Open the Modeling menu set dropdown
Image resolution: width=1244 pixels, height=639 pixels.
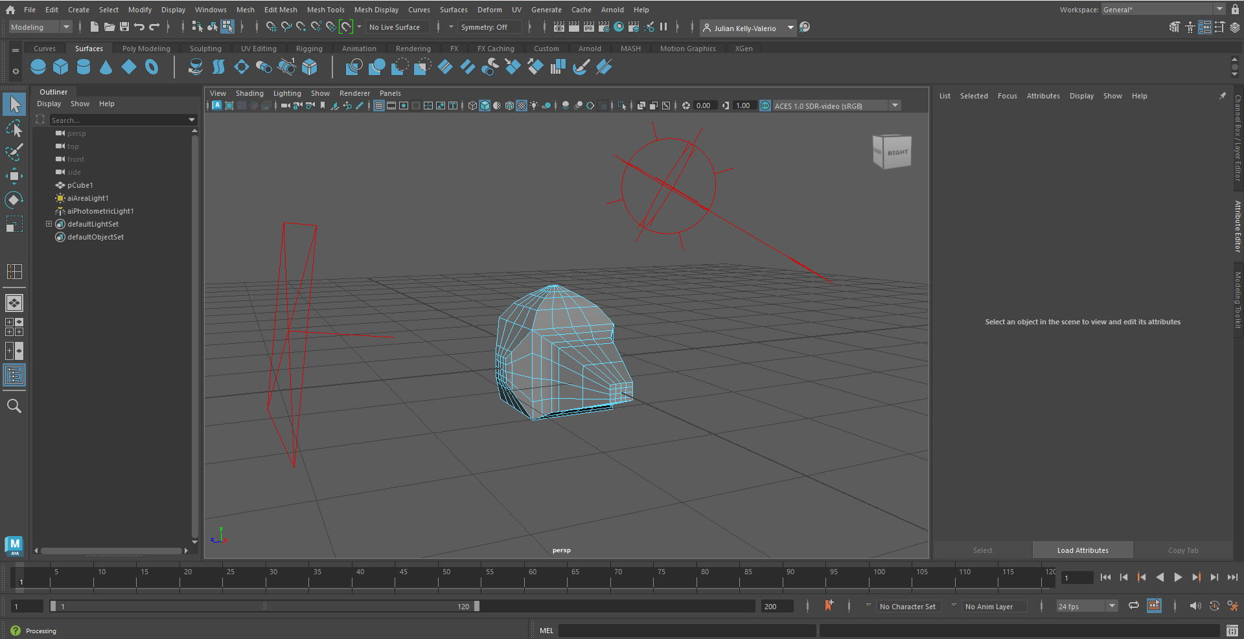pyautogui.click(x=40, y=27)
